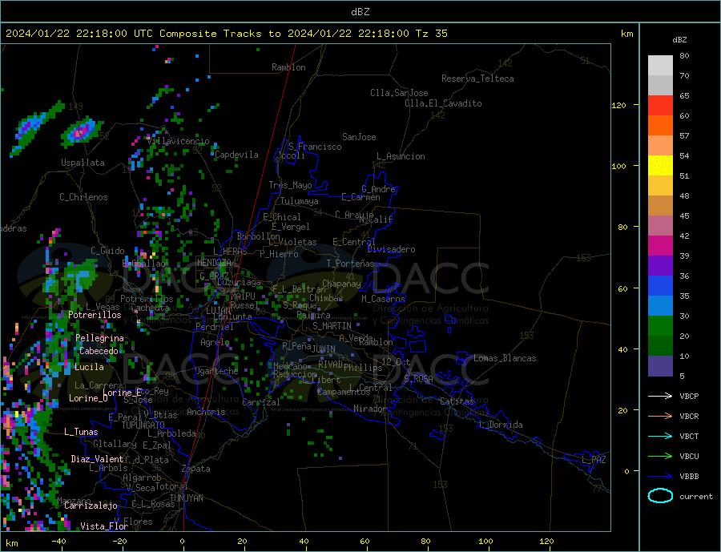Click the 65 value in dBZ legend
The width and height of the screenshot is (721, 552).
(x=684, y=96)
